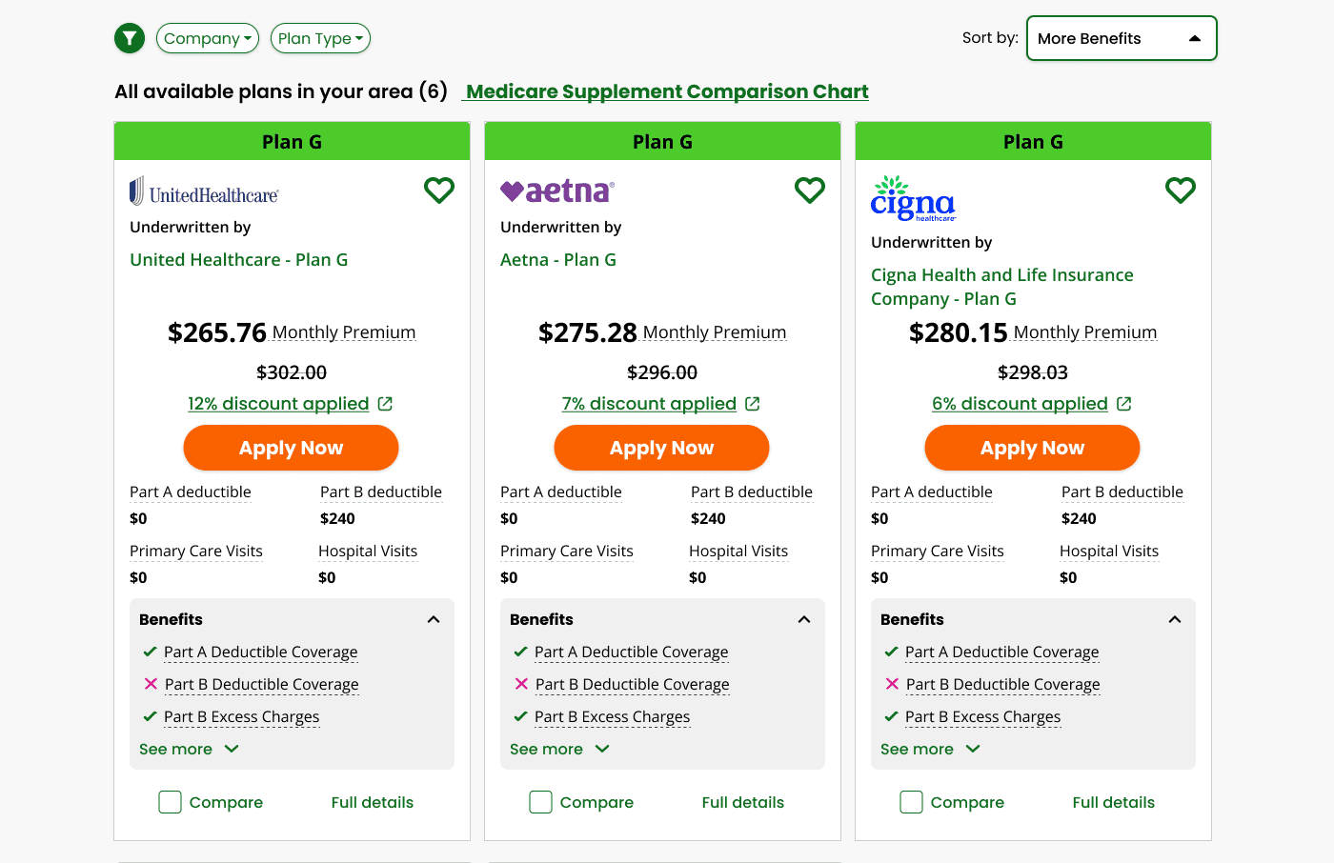Favorite the Aetna plan with heart icon

pos(810,191)
